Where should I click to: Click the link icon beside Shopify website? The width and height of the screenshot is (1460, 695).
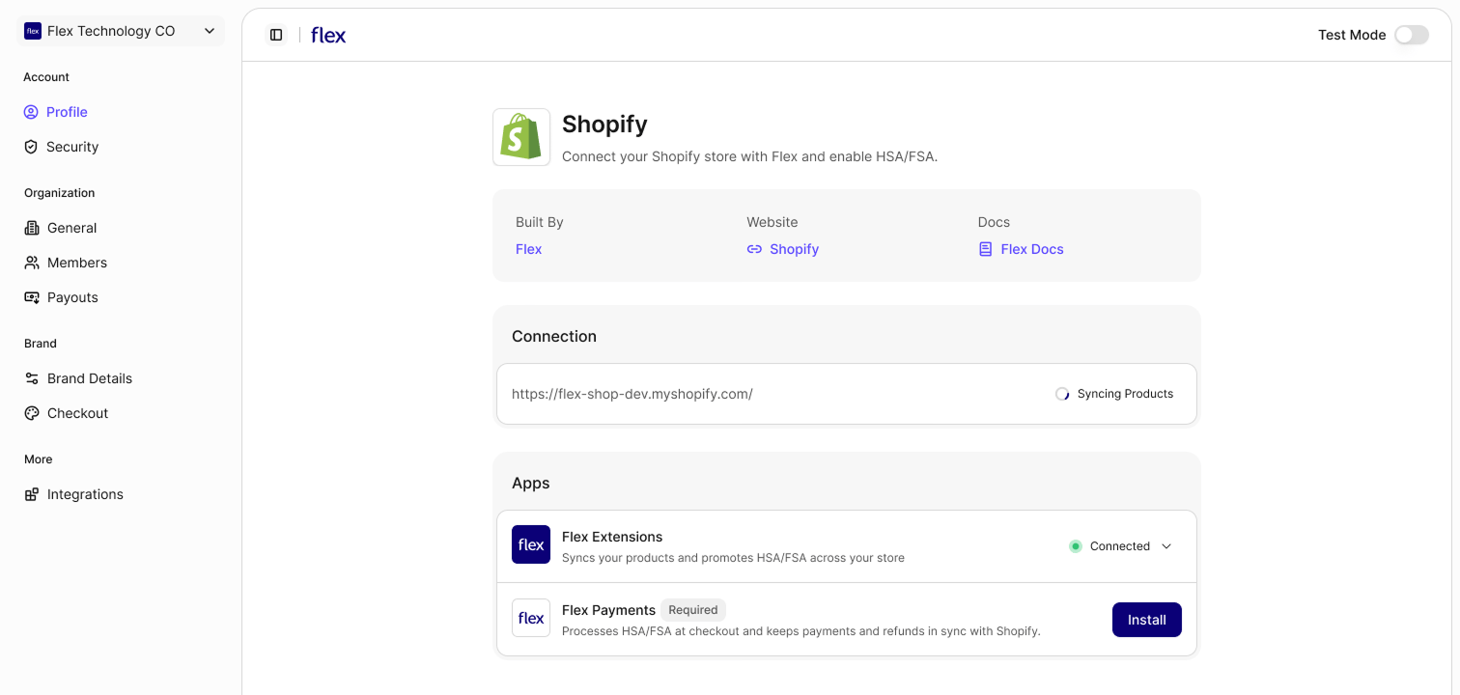754,249
